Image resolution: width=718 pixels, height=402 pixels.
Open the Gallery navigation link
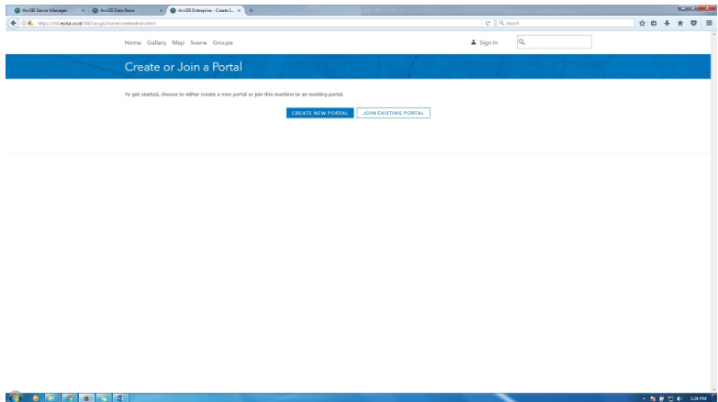(x=156, y=42)
